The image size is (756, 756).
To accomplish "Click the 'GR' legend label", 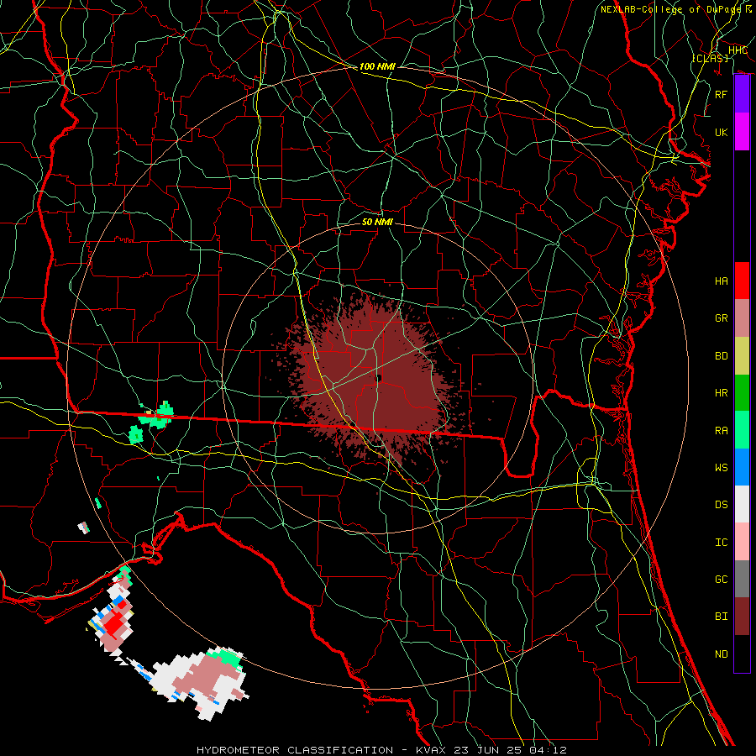I will (721, 318).
